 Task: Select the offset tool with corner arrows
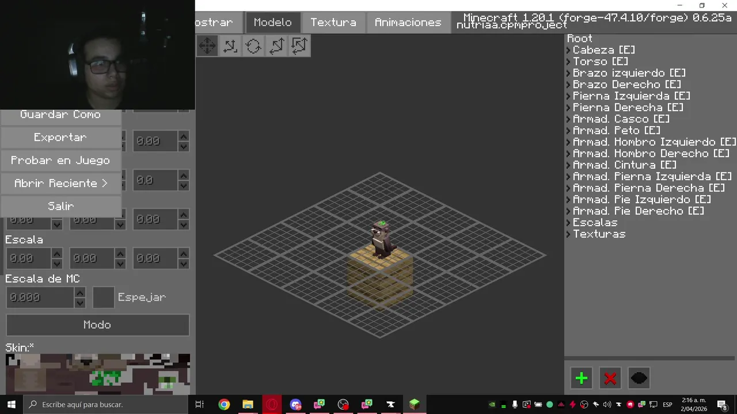pos(230,45)
